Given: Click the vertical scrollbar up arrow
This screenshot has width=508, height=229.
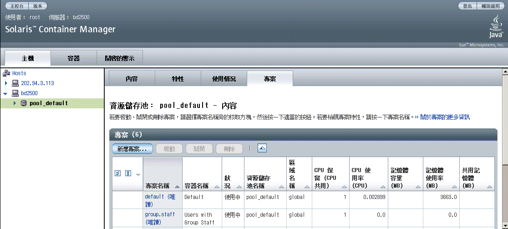Looking at the screenshot, I should 505,71.
